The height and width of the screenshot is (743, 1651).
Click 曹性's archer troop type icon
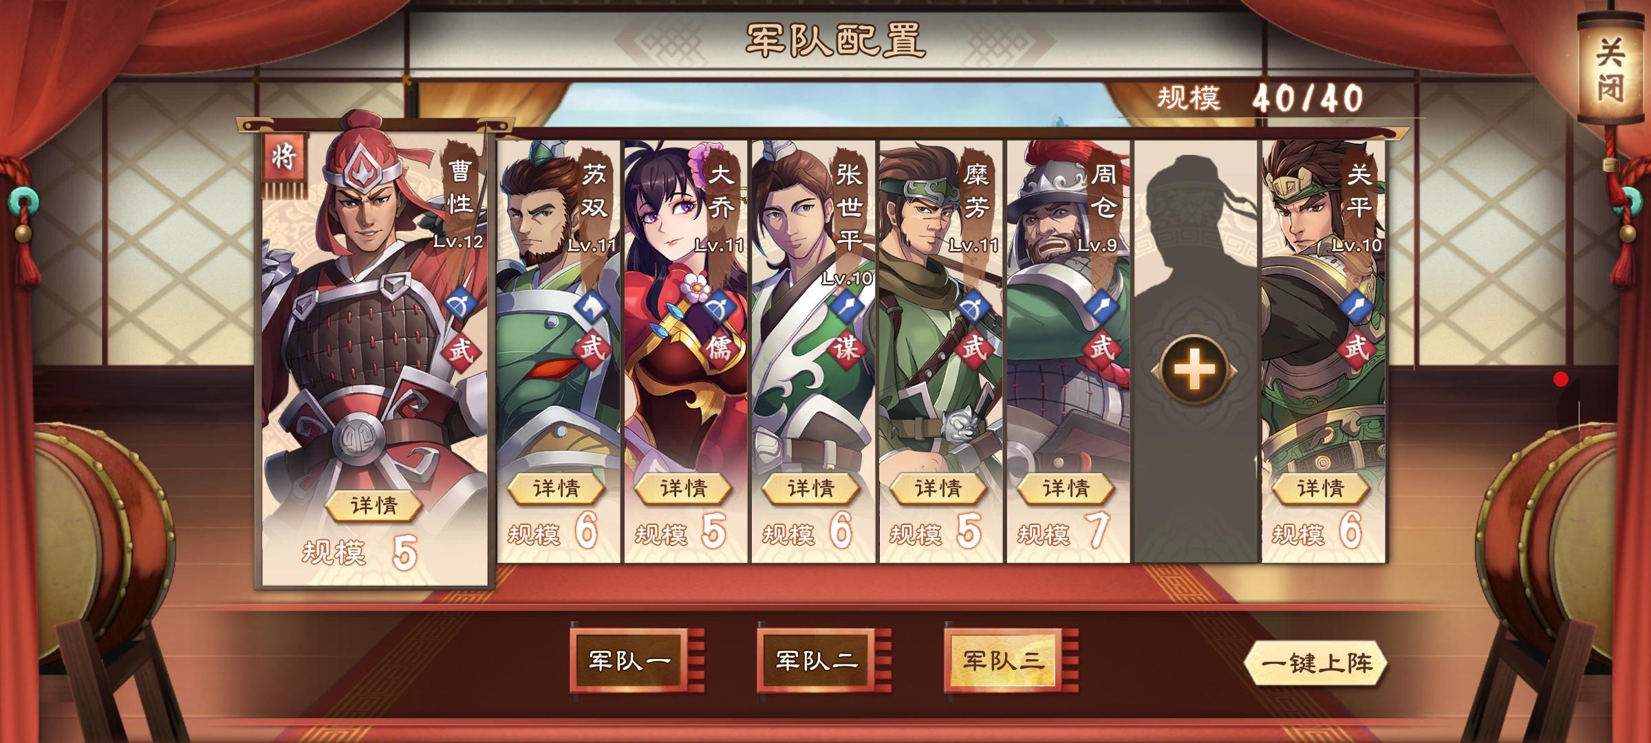click(460, 303)
